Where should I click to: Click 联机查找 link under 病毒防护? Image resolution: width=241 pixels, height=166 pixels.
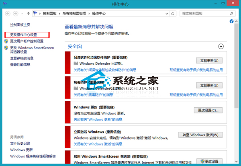coord(196,94)
